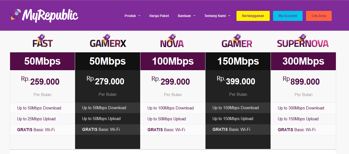Expand the Tentang Kami dropdown
The height and width of the screenshot is (154, 349).
pyautogui.click(x=217, y=16)
